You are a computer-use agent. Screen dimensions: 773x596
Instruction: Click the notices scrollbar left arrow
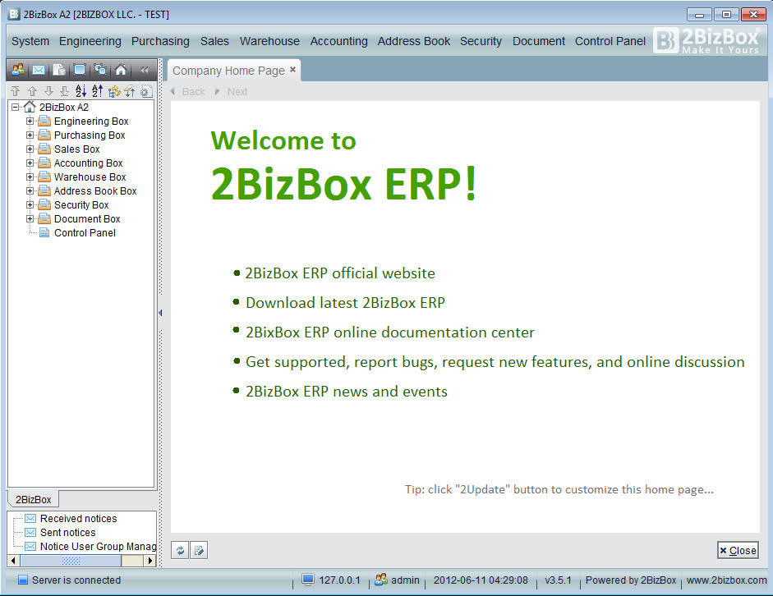click(x=14, y=561)
